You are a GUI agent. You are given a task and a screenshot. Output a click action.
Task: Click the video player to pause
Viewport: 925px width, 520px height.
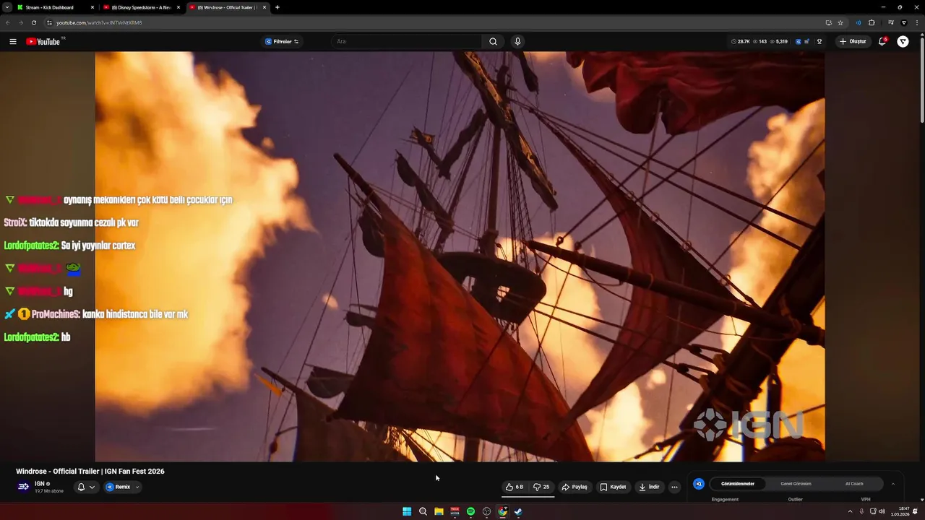click(x=460, y=256)
